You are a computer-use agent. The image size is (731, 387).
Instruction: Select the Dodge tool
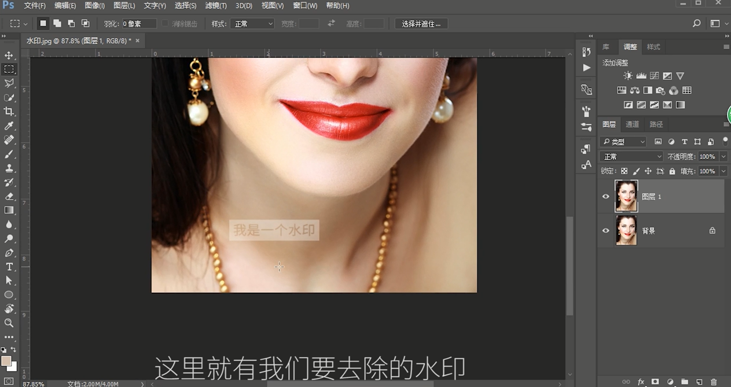(x=9, y=238)
